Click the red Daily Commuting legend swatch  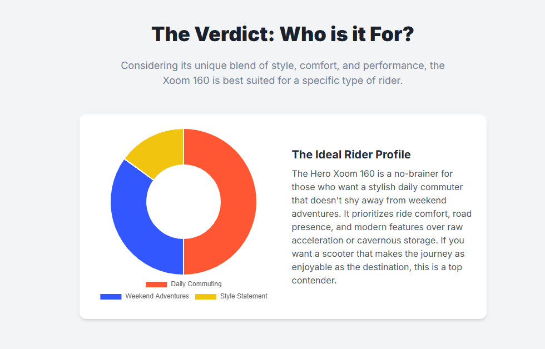point(156,284)
